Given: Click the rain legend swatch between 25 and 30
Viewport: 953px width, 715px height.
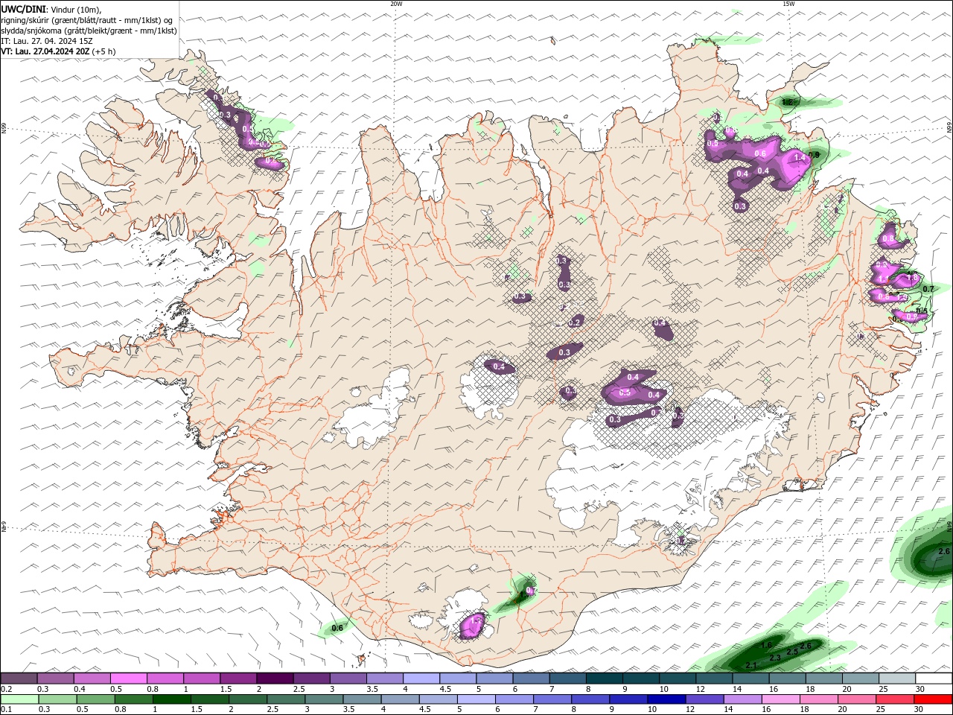Looking at the screenshot, I should tap(895, 699).
